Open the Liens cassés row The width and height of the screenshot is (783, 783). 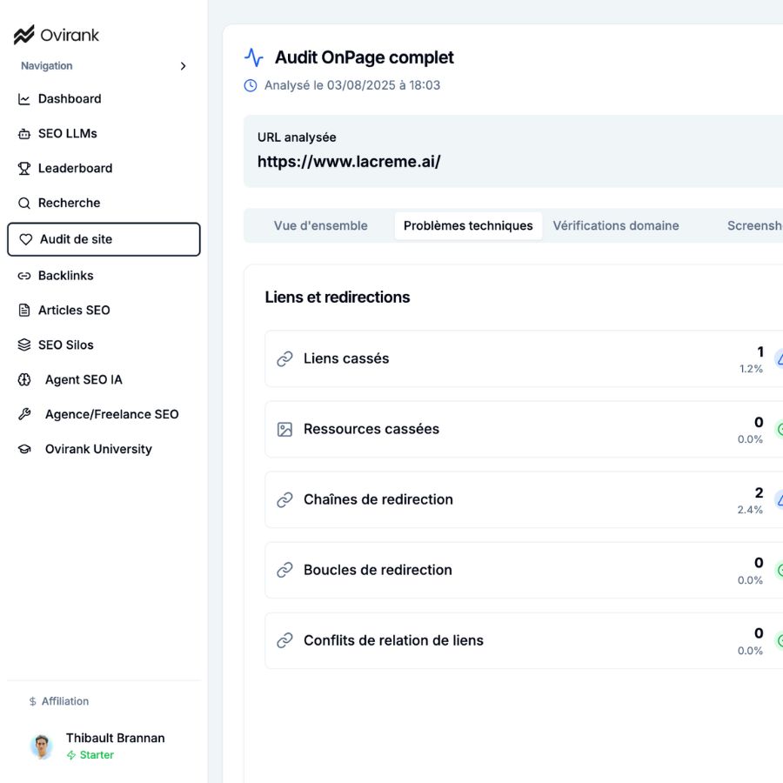point(524,358)
